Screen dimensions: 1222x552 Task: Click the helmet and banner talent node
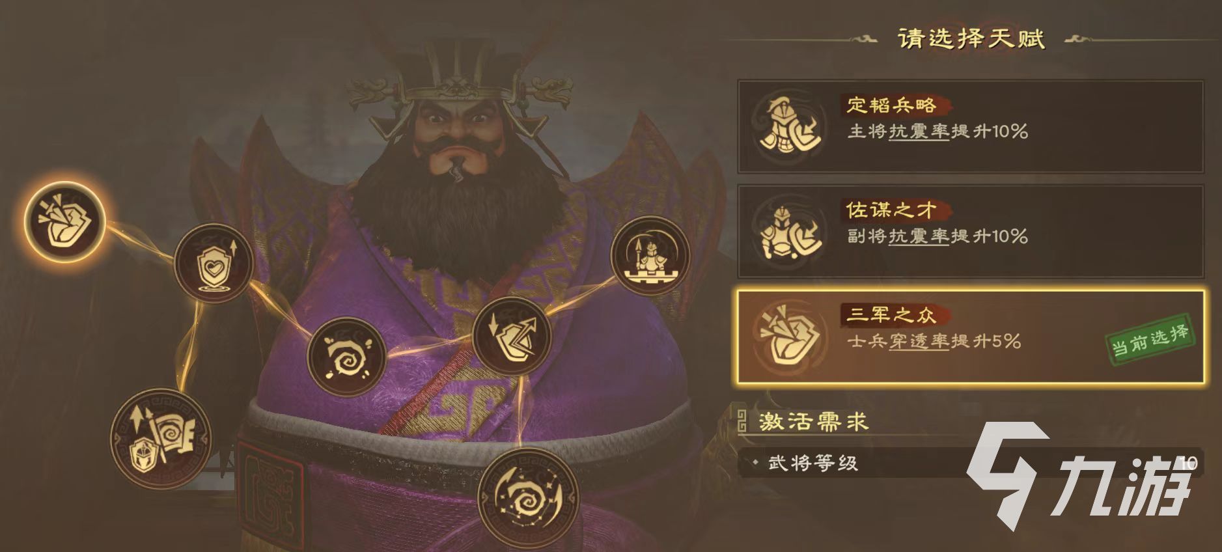tap(161, 438)
